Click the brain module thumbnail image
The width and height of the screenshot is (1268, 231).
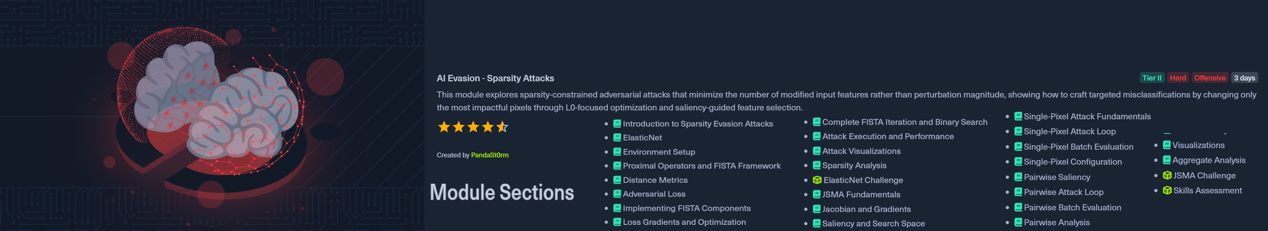pyautogui.click(x=212, y=115)
